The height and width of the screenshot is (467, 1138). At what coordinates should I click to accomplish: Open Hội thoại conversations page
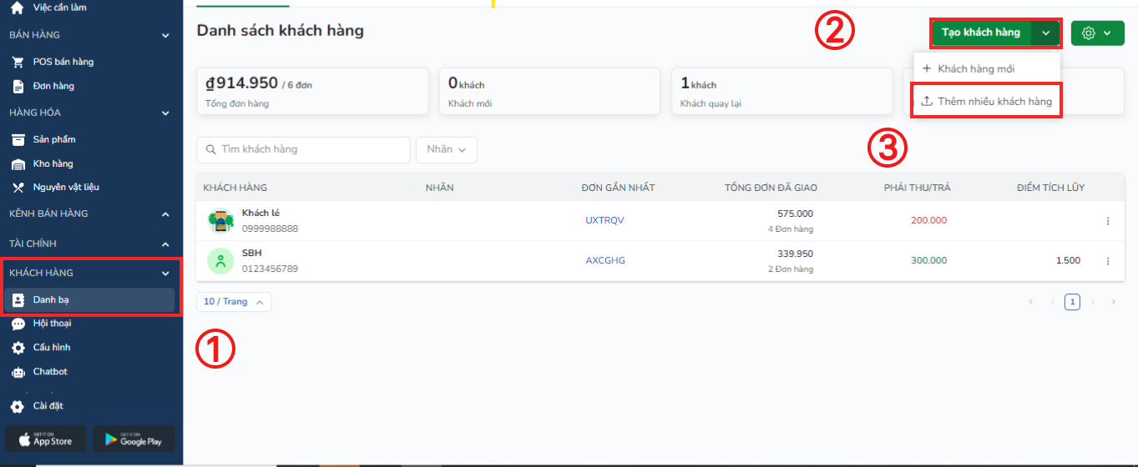point(52,324)
